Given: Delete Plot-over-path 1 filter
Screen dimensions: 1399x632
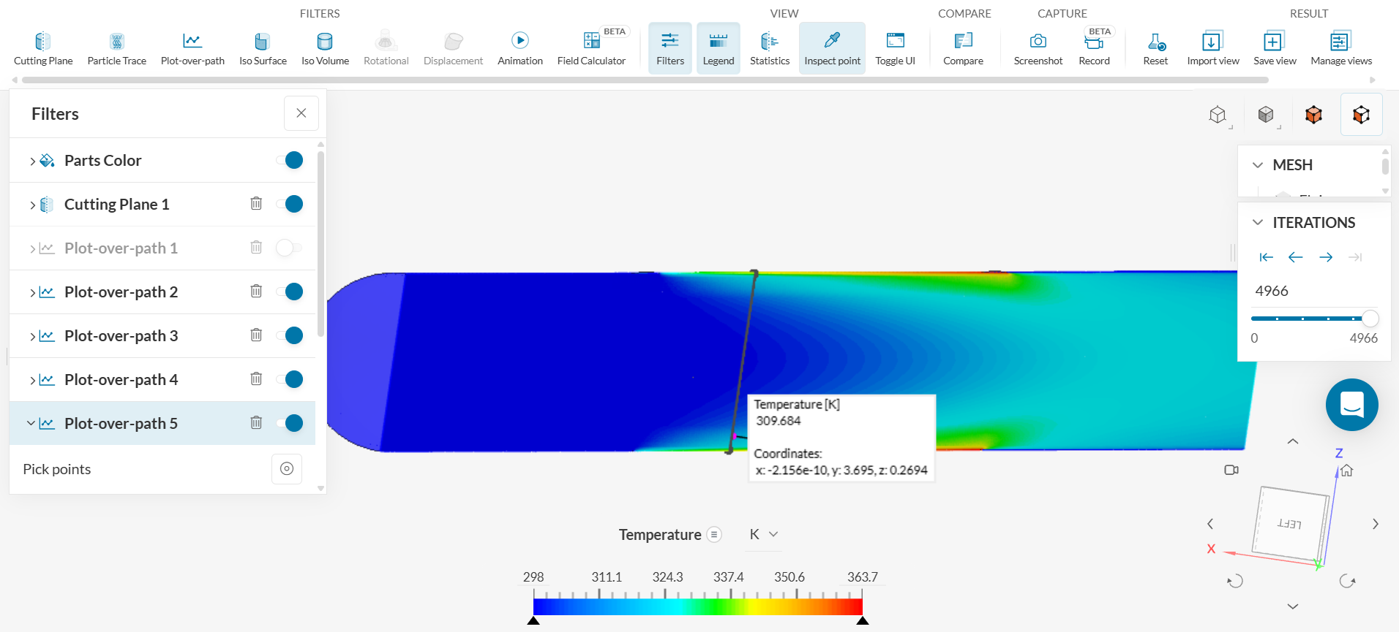Looking at the screenshot, I should coord(256,248).
